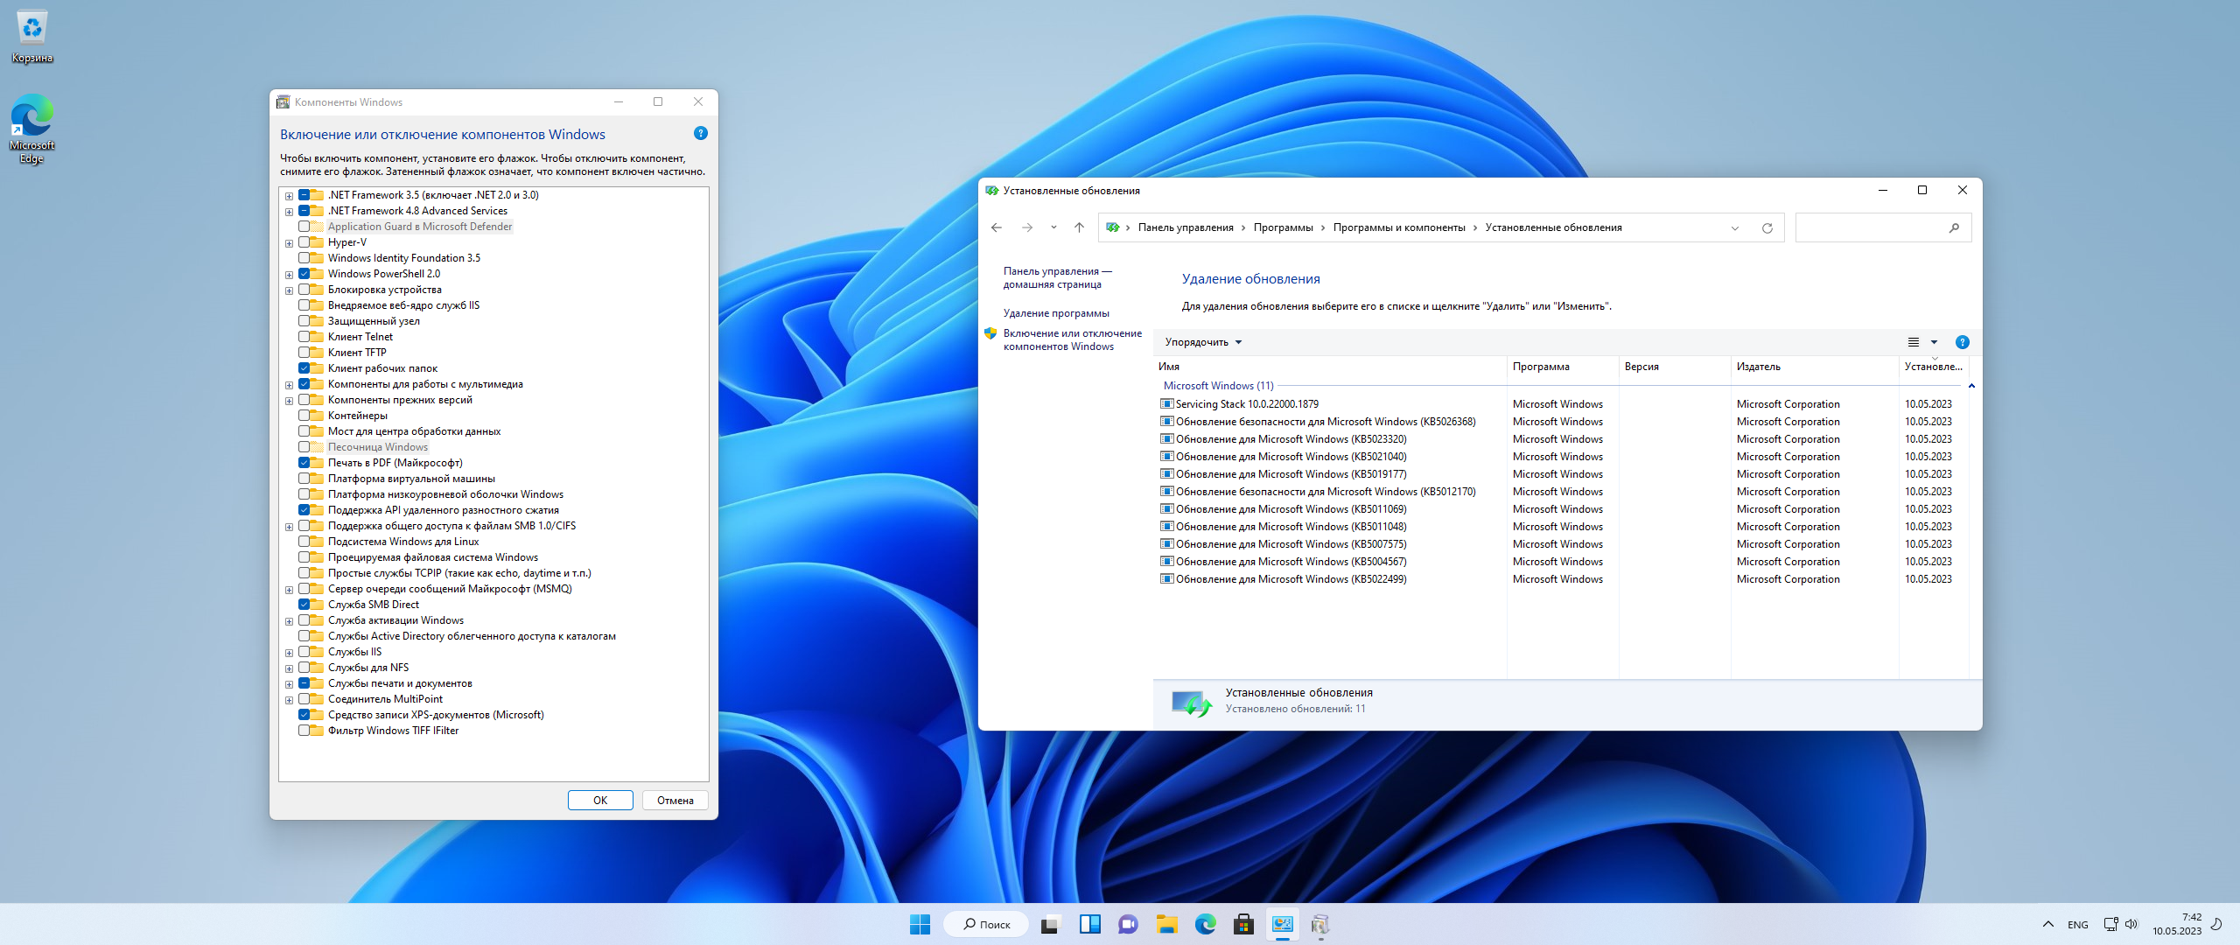Switch to Control Panel taskbar icon
The height and width of the screenshot is (945, 2240).
1282,924
